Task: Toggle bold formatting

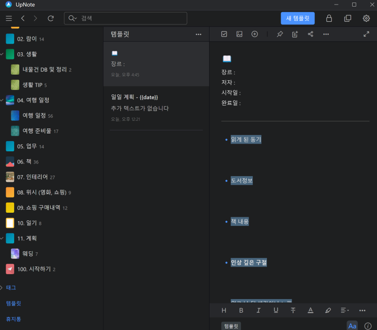Action: [241, 310]
